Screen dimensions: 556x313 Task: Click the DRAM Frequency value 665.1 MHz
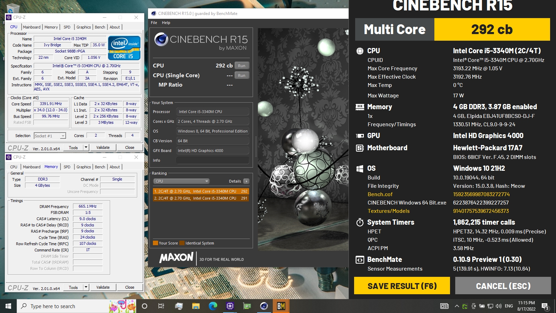(88, 206)
